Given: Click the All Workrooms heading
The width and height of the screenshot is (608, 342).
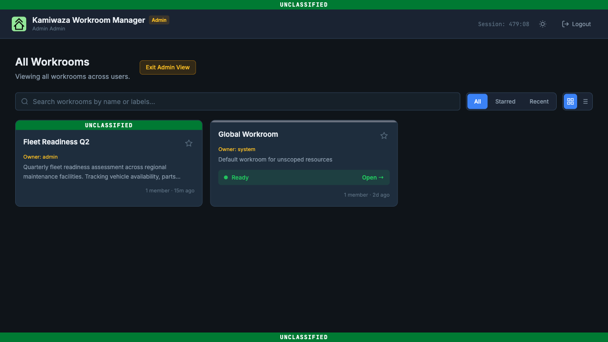Looking at the screenshot, I should tap(52, 62).
